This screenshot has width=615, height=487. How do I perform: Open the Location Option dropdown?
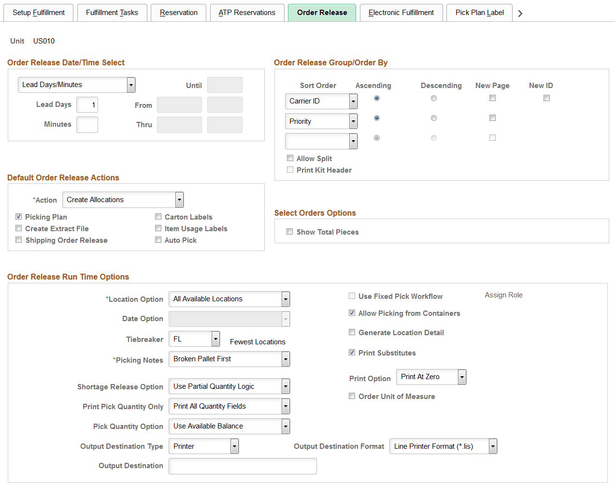pyautogui.click(x=285, y=299)
